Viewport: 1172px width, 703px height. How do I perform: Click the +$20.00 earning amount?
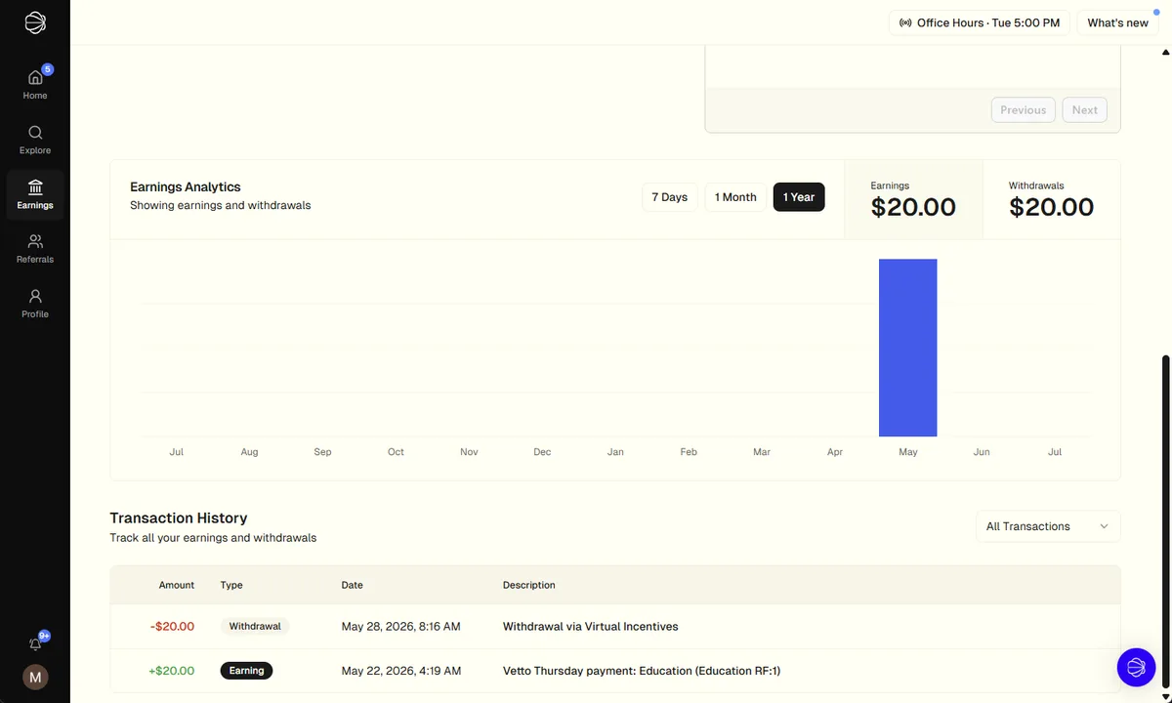pos(171,671)
